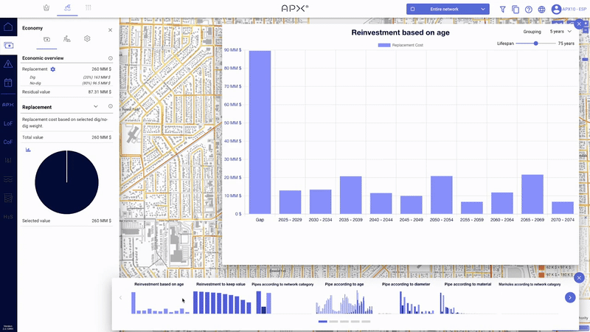This screenshot has height=332, width=590.
Task: Click the warning triangle sidebar icon
Action: (8, 64)
